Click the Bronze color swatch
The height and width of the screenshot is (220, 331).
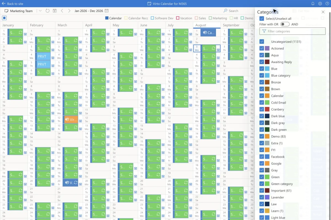click(267, 82)
